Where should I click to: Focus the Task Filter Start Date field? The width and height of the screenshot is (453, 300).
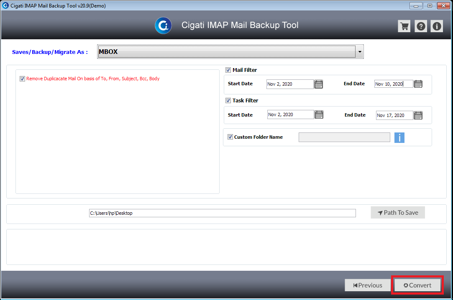pos(290,114)
